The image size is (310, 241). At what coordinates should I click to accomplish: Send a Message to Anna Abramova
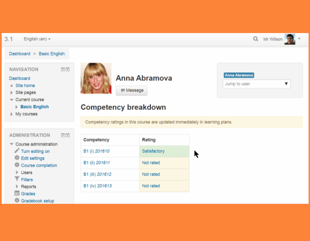click(x=131, y=90)
